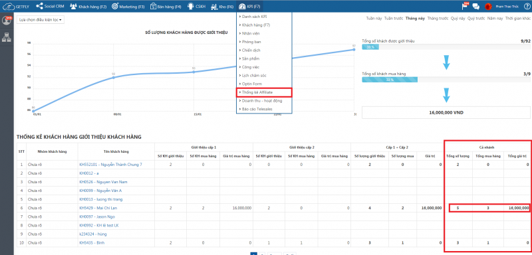Open Marketing (F3) target icon menu
532x255 pixels.
point(115,6)
